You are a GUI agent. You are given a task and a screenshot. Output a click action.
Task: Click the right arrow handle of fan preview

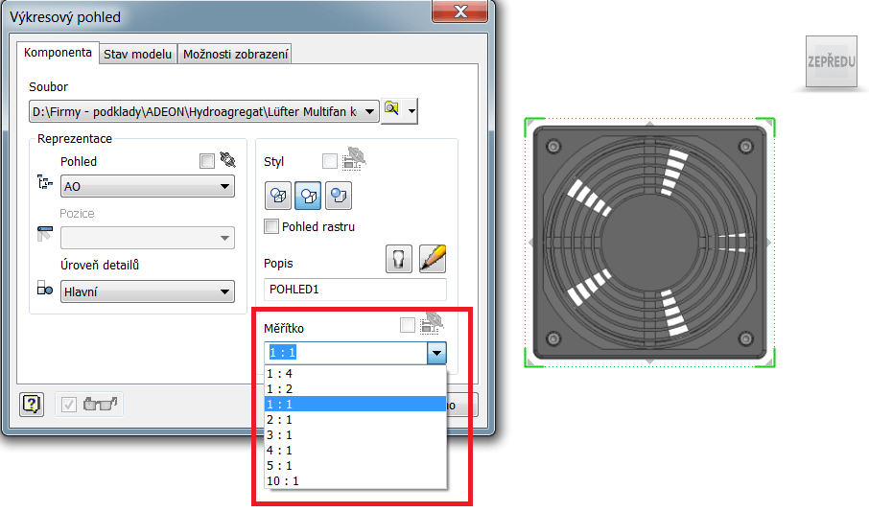tap(768, 243)
